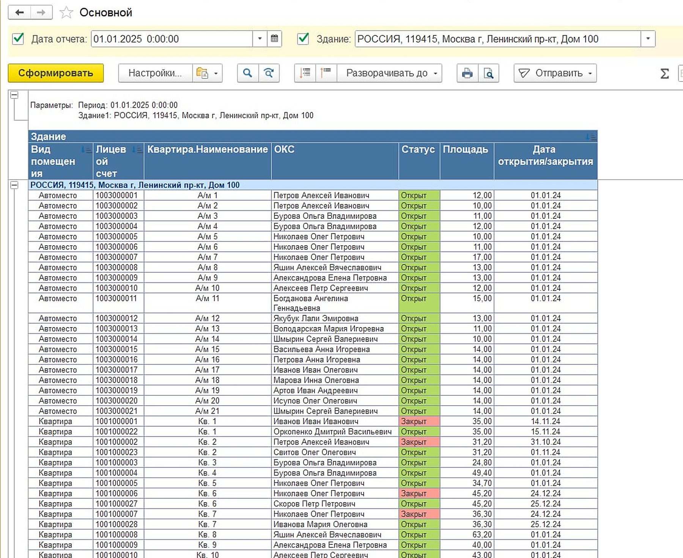The width and height of the screenshot is (683, 558).
Task: Click the report variant icon next to Настройки
Action: click(202, 73)
